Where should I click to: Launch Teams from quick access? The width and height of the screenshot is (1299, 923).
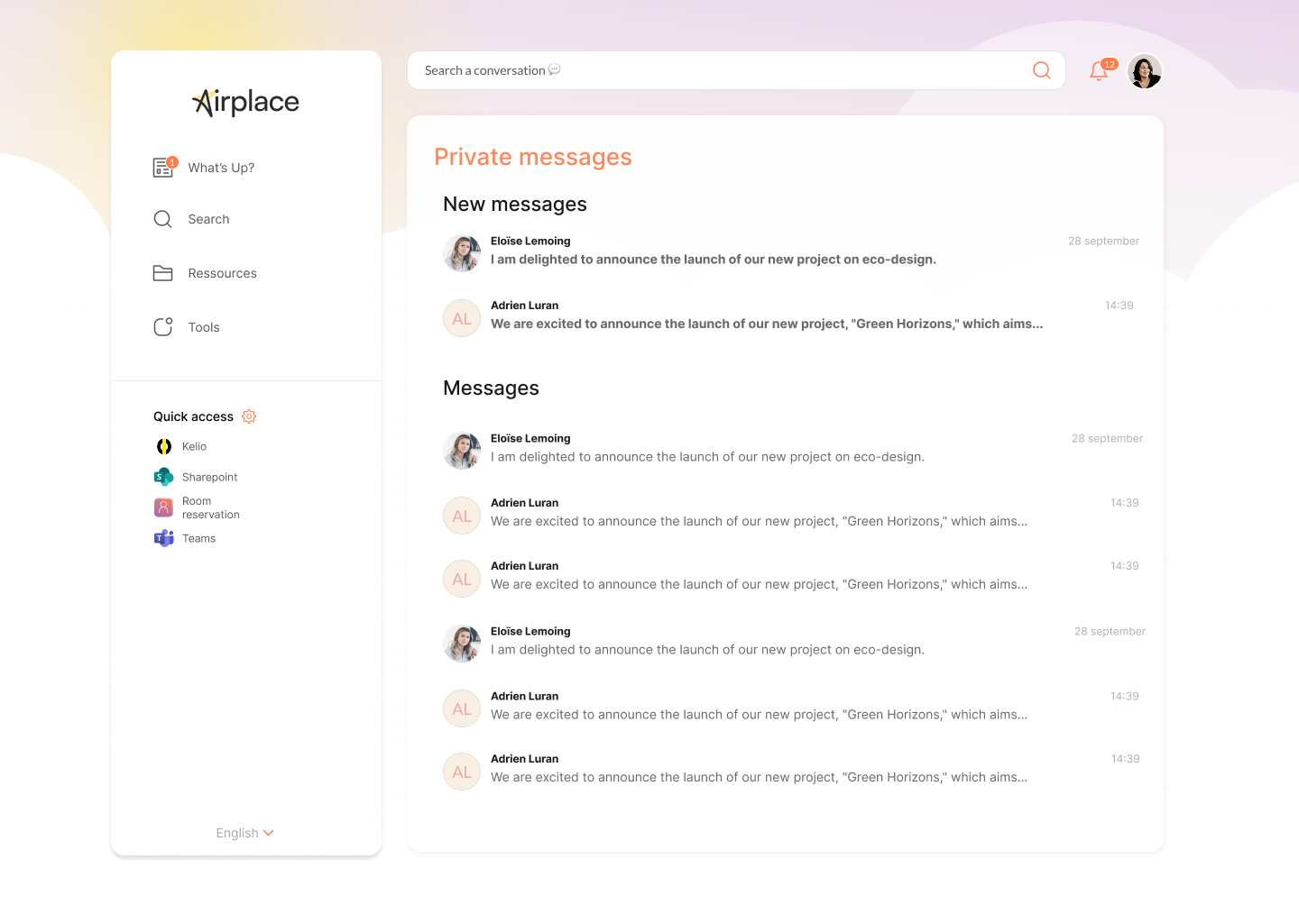tap(164, 538)
